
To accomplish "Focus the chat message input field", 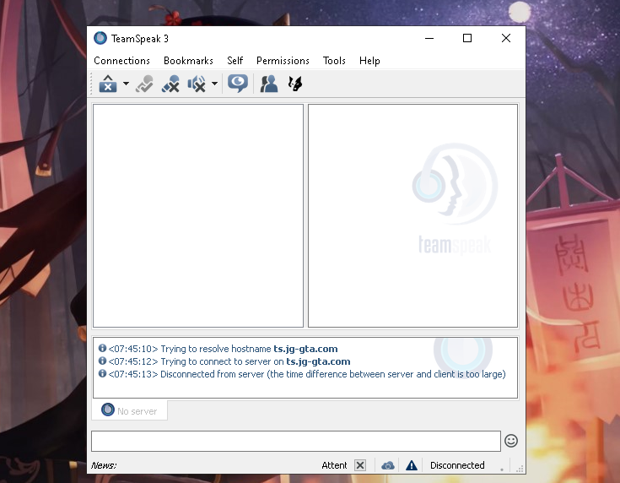I will coord(296,441).
